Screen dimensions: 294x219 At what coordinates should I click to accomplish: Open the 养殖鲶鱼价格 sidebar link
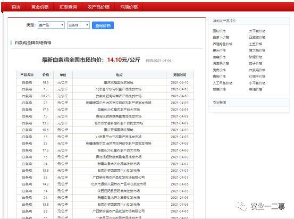pyautogui.click(x=222, y=44)
